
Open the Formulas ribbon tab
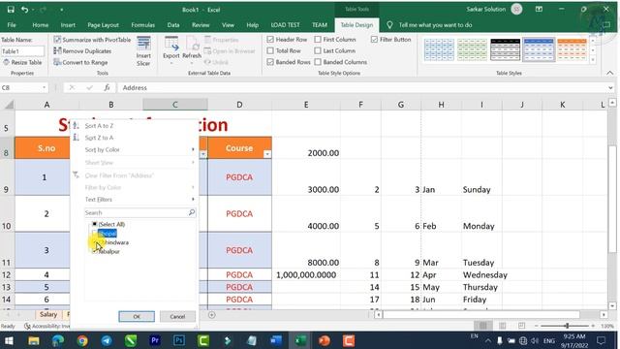(x=142, y=25)
